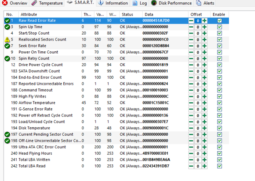Select the Airflow Temperature attribute row
255x181 pixels.
pos(116,103)
